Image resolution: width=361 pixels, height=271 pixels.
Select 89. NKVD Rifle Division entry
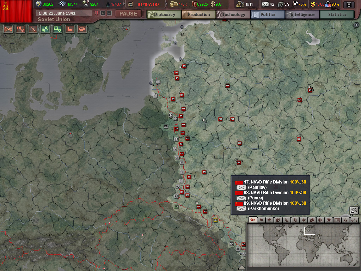pyautogui.click(x=270, y=203)
